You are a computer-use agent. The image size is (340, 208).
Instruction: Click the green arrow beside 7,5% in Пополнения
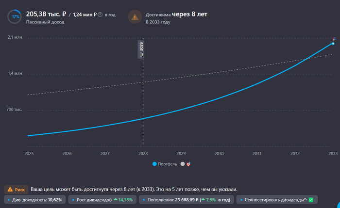[x=202, y=200]
